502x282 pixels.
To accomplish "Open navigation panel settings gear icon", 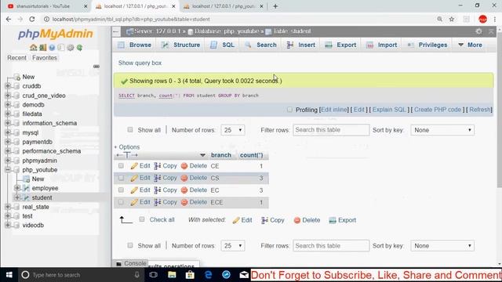I will (x=70, y=48).
